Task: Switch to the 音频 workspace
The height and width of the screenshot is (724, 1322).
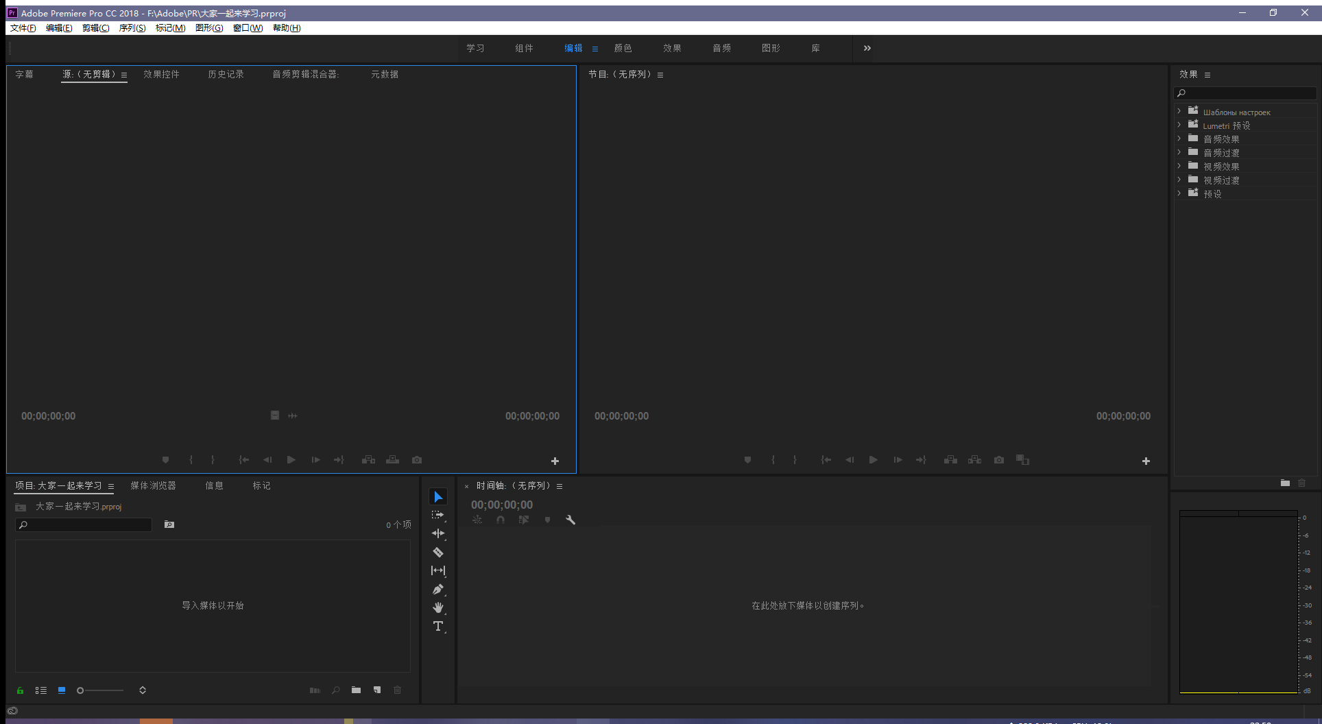Action: tap(722, 48)
